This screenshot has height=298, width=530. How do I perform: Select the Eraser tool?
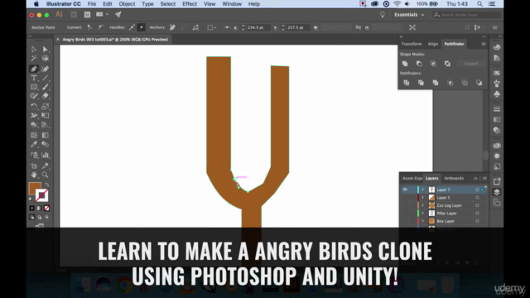[45, 96]
